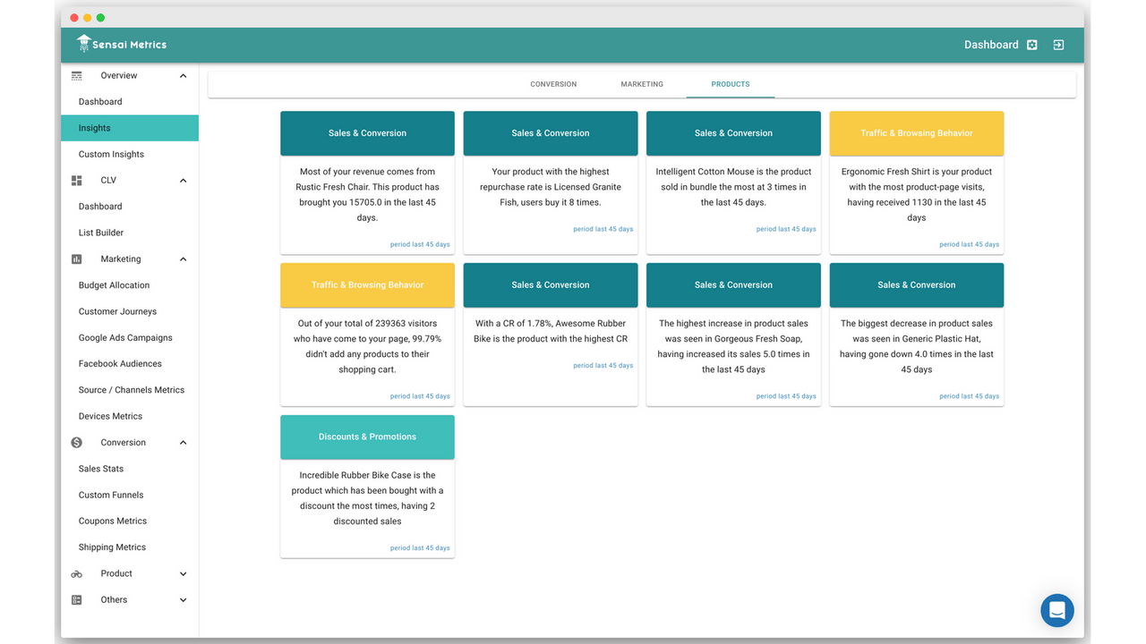Image resolution: width=1146 pixels, height=644 pixels.
Task: Click the Marketing chart icon in sidebar
Action: coord(76,258)
